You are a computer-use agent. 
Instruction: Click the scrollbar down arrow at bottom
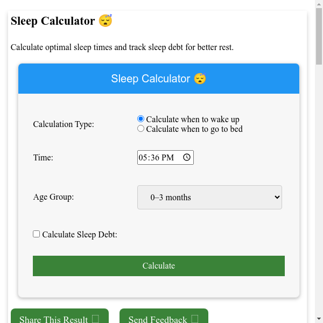319,319
